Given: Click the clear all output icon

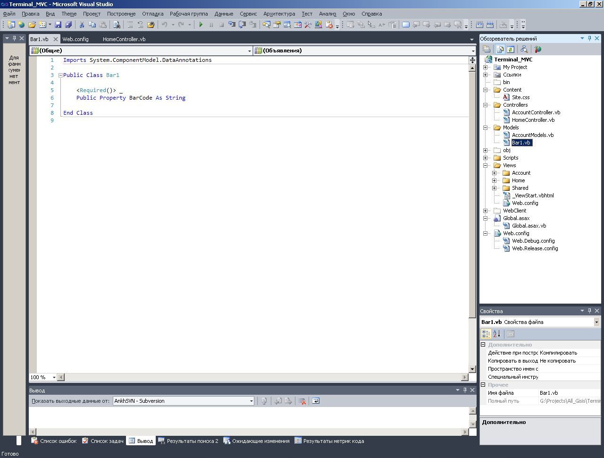Looking at the screenshot, I should click(x=302, y=401).
